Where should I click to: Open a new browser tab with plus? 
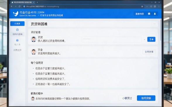[37, 2]
